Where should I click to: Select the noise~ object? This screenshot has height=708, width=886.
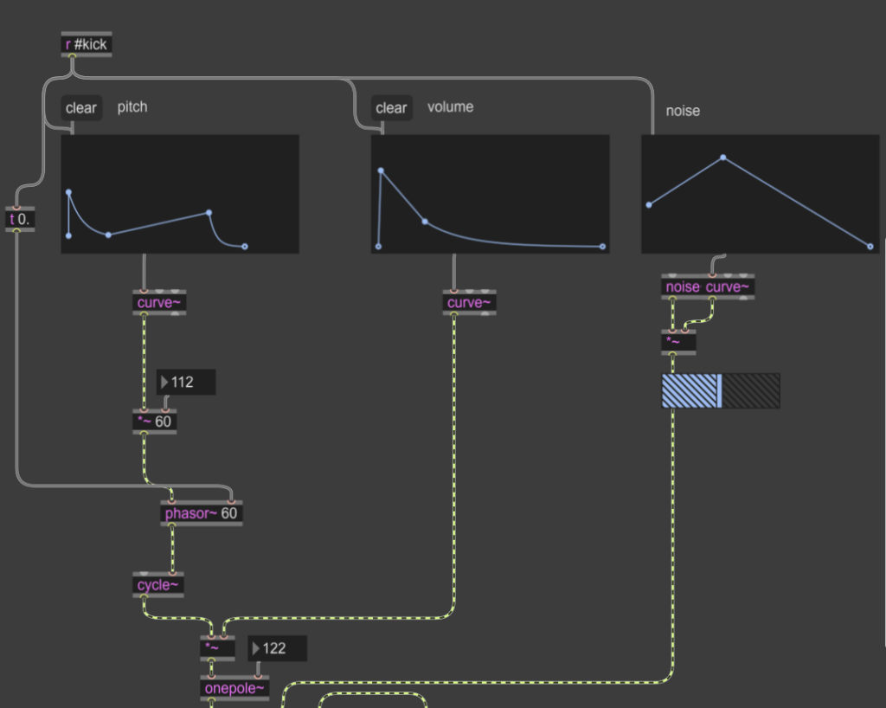(x=682, y=287)
